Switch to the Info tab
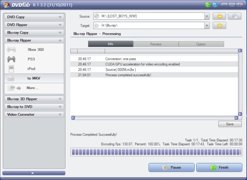Viewport: 247px width, 180px height. tap(111, 44)
